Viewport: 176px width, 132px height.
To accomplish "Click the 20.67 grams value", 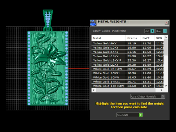I will point(132,69).
